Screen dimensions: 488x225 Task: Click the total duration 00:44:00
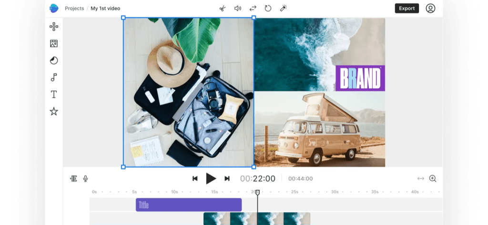[x=300, y=179]
